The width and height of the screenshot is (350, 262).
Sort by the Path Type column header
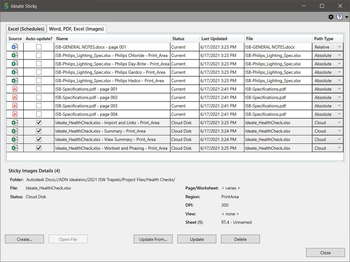(x=328, y=39)
